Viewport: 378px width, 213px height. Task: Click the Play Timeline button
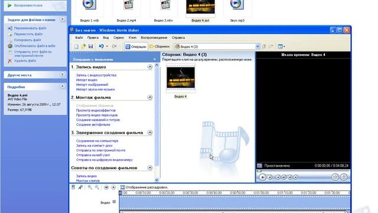point(113,188)
